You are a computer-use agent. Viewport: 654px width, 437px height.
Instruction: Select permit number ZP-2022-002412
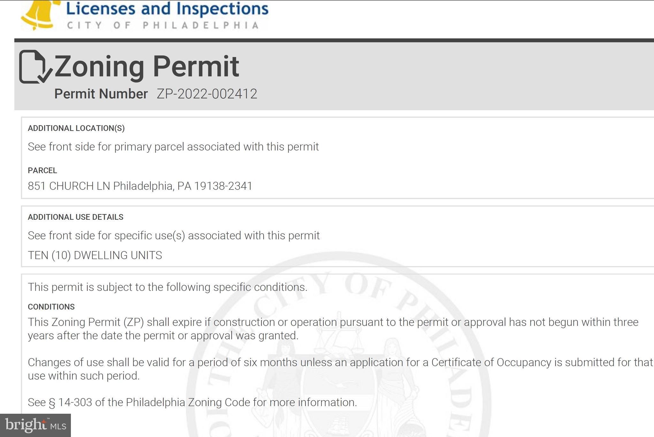(x=207, y=94)
